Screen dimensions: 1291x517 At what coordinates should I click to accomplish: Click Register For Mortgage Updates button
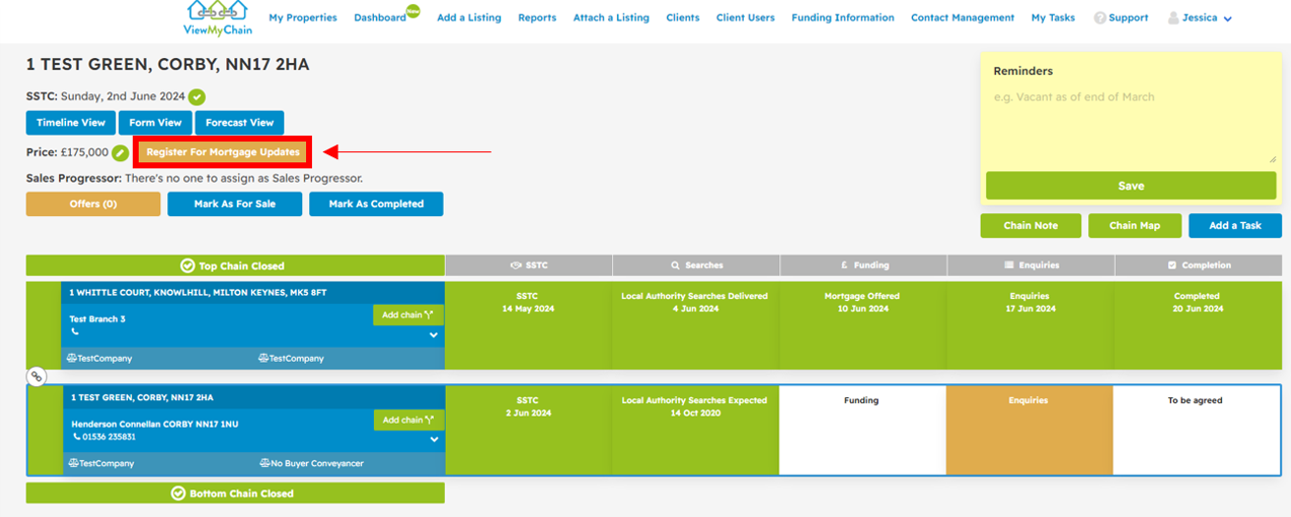223,152
